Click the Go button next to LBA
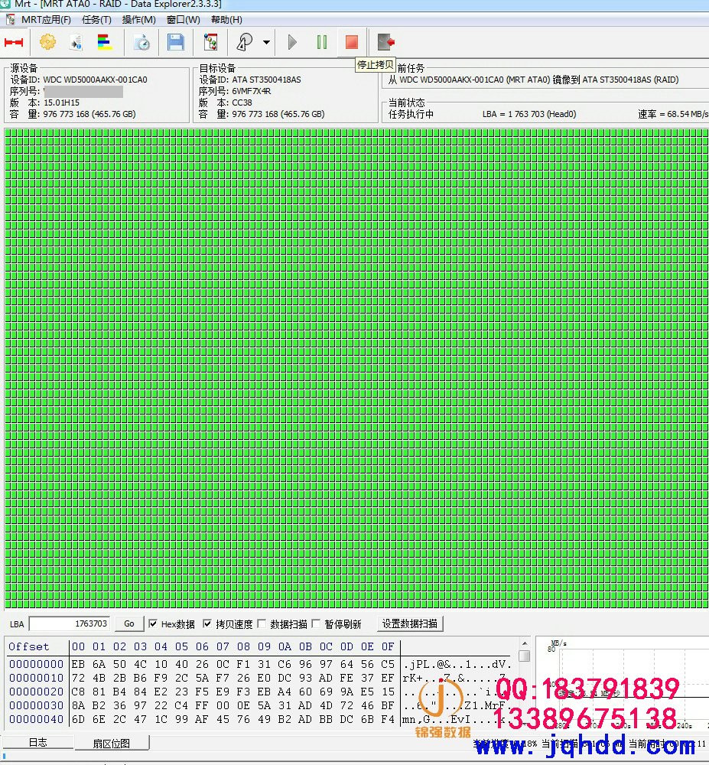The image size is (709, 765). (129, 623)
